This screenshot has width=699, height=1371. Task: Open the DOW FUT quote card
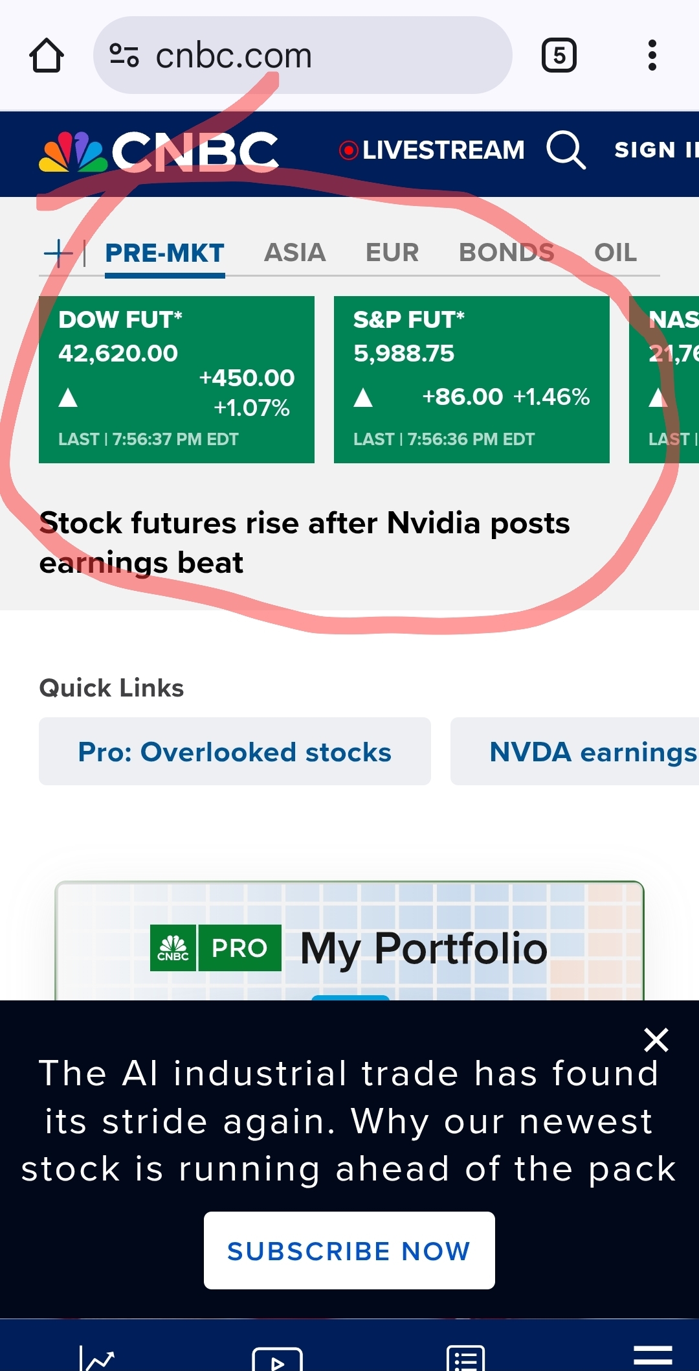(177, 380)
